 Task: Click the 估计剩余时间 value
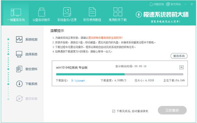pyautogui.click(x=140, y=66)
